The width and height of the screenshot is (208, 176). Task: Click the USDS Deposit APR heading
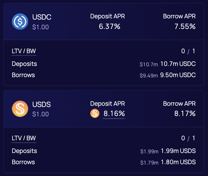click(x=107, y=104)
